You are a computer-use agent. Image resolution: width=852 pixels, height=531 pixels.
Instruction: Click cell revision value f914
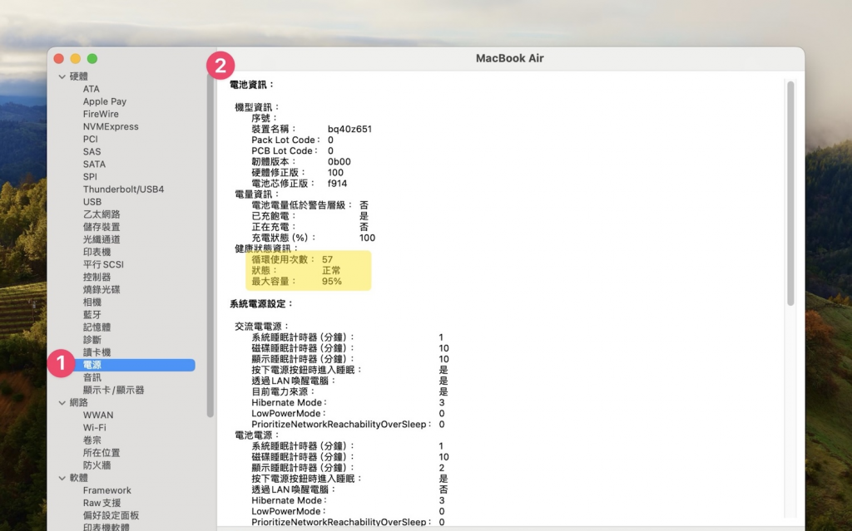[338, 184]
